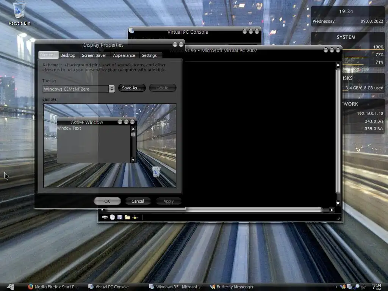Click the 243.0 B/s network value
Image resolution: width=388 pixels, height=291 pixels.
(x=374, y=121)
